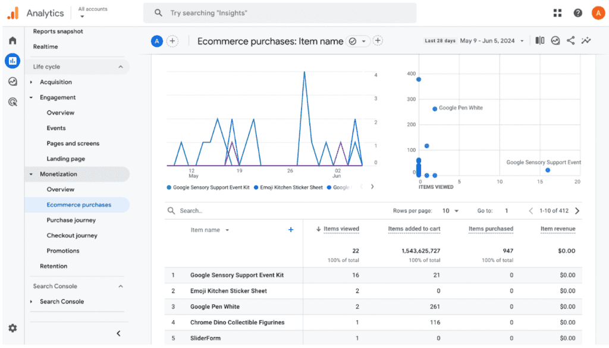This screenshot has width=609, height=348.
Task: Open Engagement Overview
Action: pos(60,112)
